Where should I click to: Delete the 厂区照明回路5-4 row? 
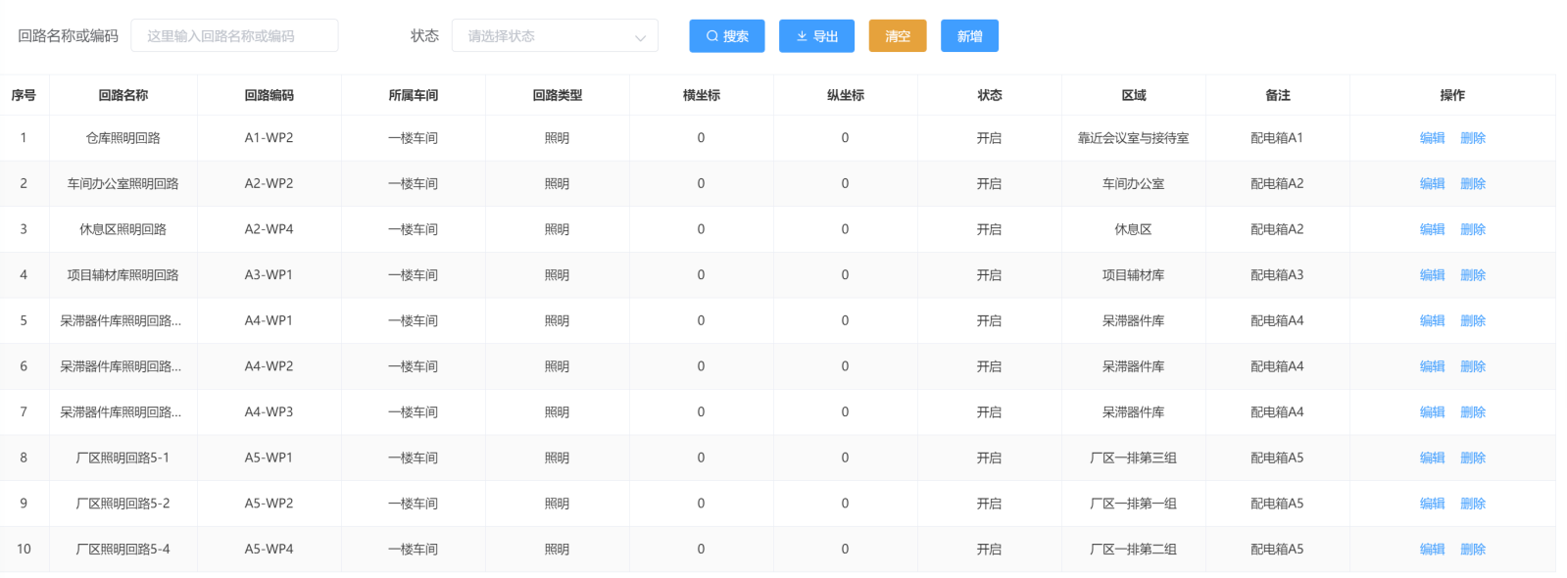tap(1472, 550)
